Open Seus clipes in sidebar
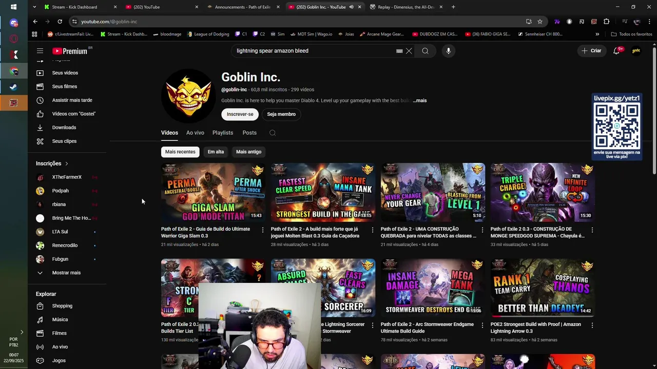Screen dimensions: 657x369 coord(65,141)
